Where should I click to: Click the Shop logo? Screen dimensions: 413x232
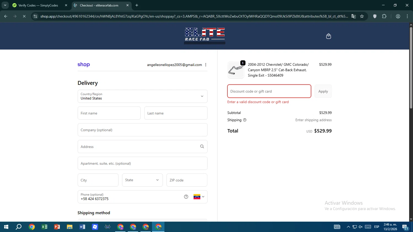coord(84,65)
